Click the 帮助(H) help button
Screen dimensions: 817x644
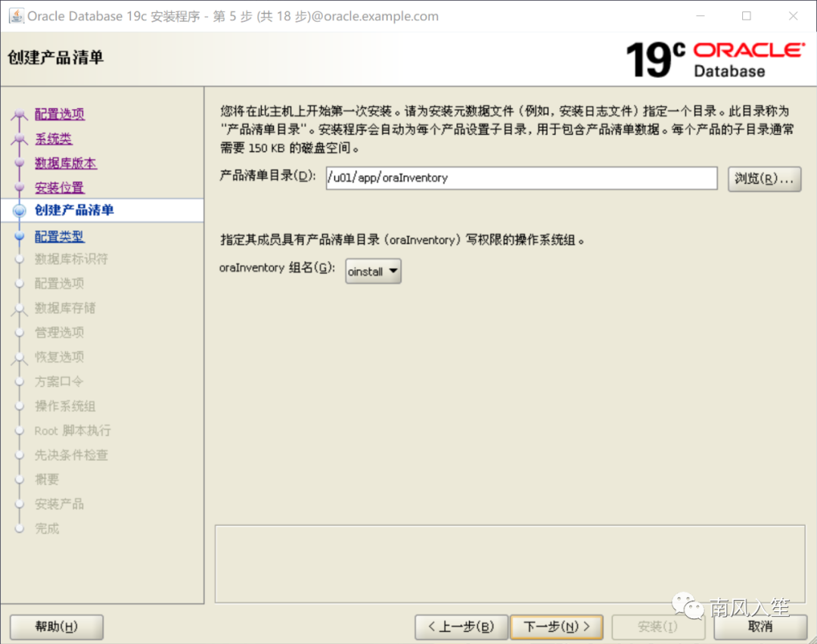(56, 627)
